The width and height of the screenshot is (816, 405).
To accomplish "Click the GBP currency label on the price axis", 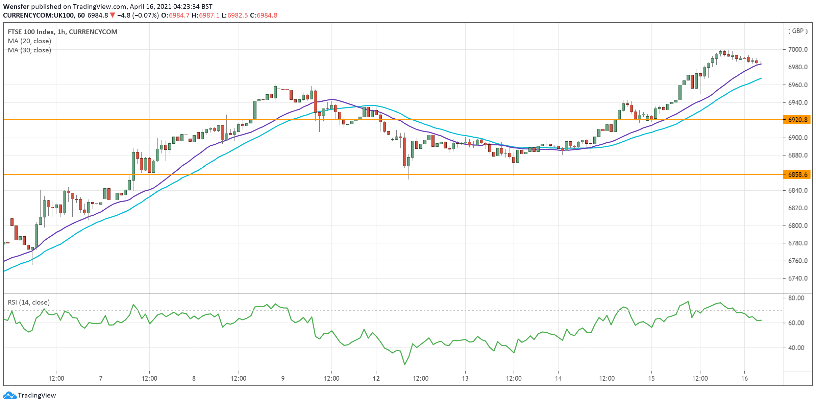I will (x=798, y=31).
